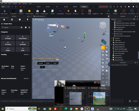Switch to the Model ribbon tab
The width and height of the screenshot is (139, 111).
75,7
